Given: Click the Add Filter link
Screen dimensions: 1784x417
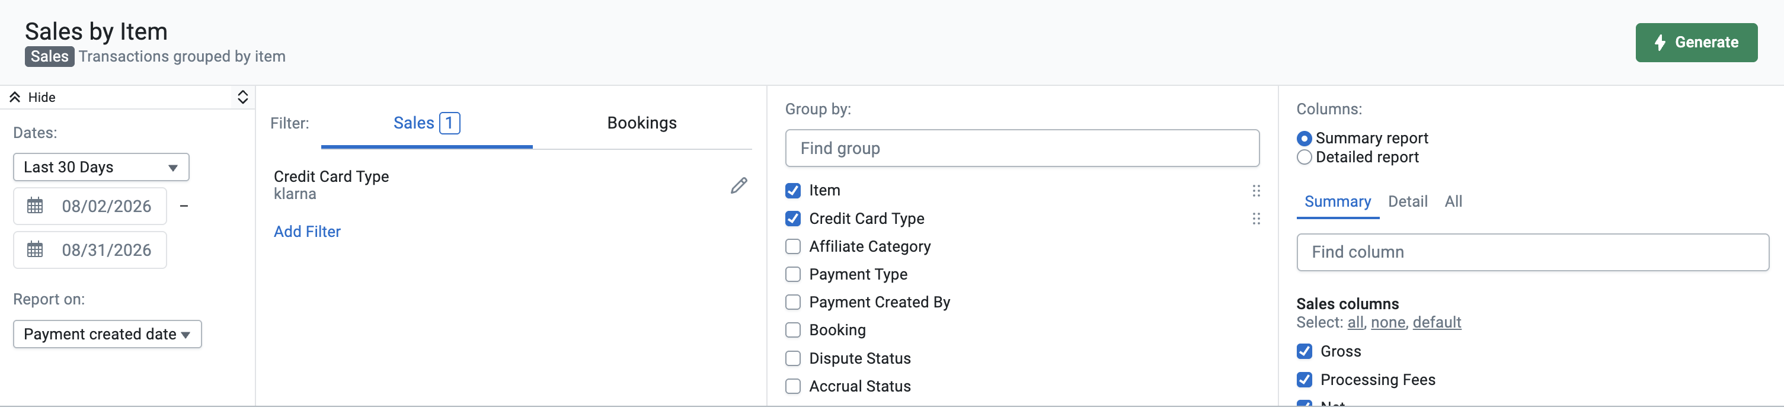Looking at the screenshot, I should pyautogui.click(x=307, y=232).
